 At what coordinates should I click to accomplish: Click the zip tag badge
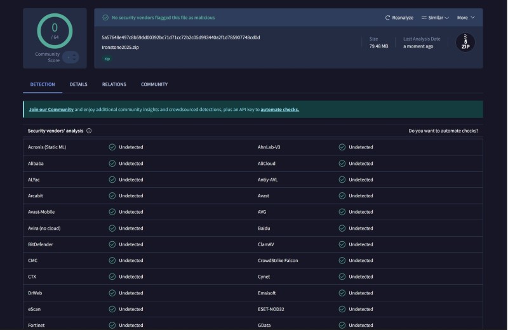coord(107,58)
